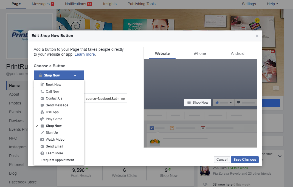
Task: Open the Page tab
Action: point(16,4)
